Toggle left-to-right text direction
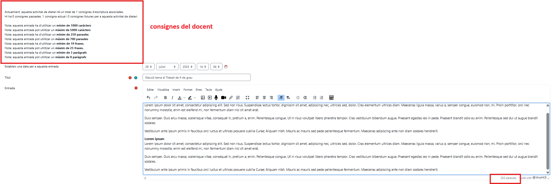Viewport: 554px width, 184px height. point(281,98)
